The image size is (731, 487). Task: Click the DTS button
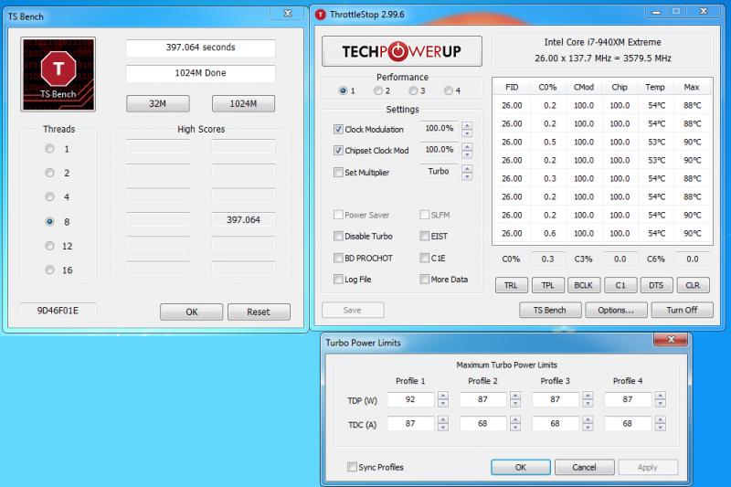coord(656,285)
